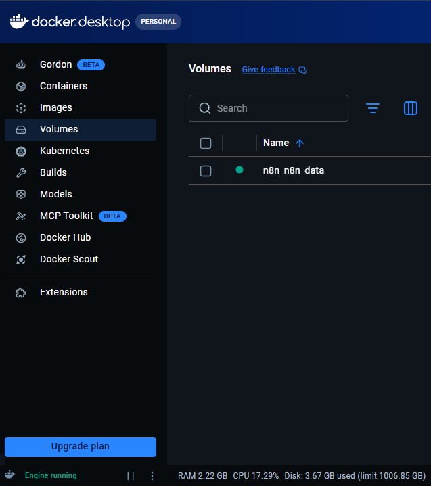Screen dimensions: 431x486
Task: Go to Containers section
Action: 81,86
